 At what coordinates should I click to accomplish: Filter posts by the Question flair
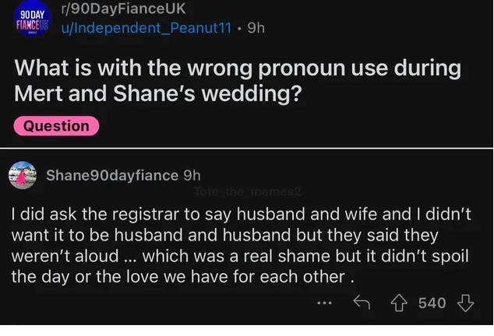click(x=56, y=125)
